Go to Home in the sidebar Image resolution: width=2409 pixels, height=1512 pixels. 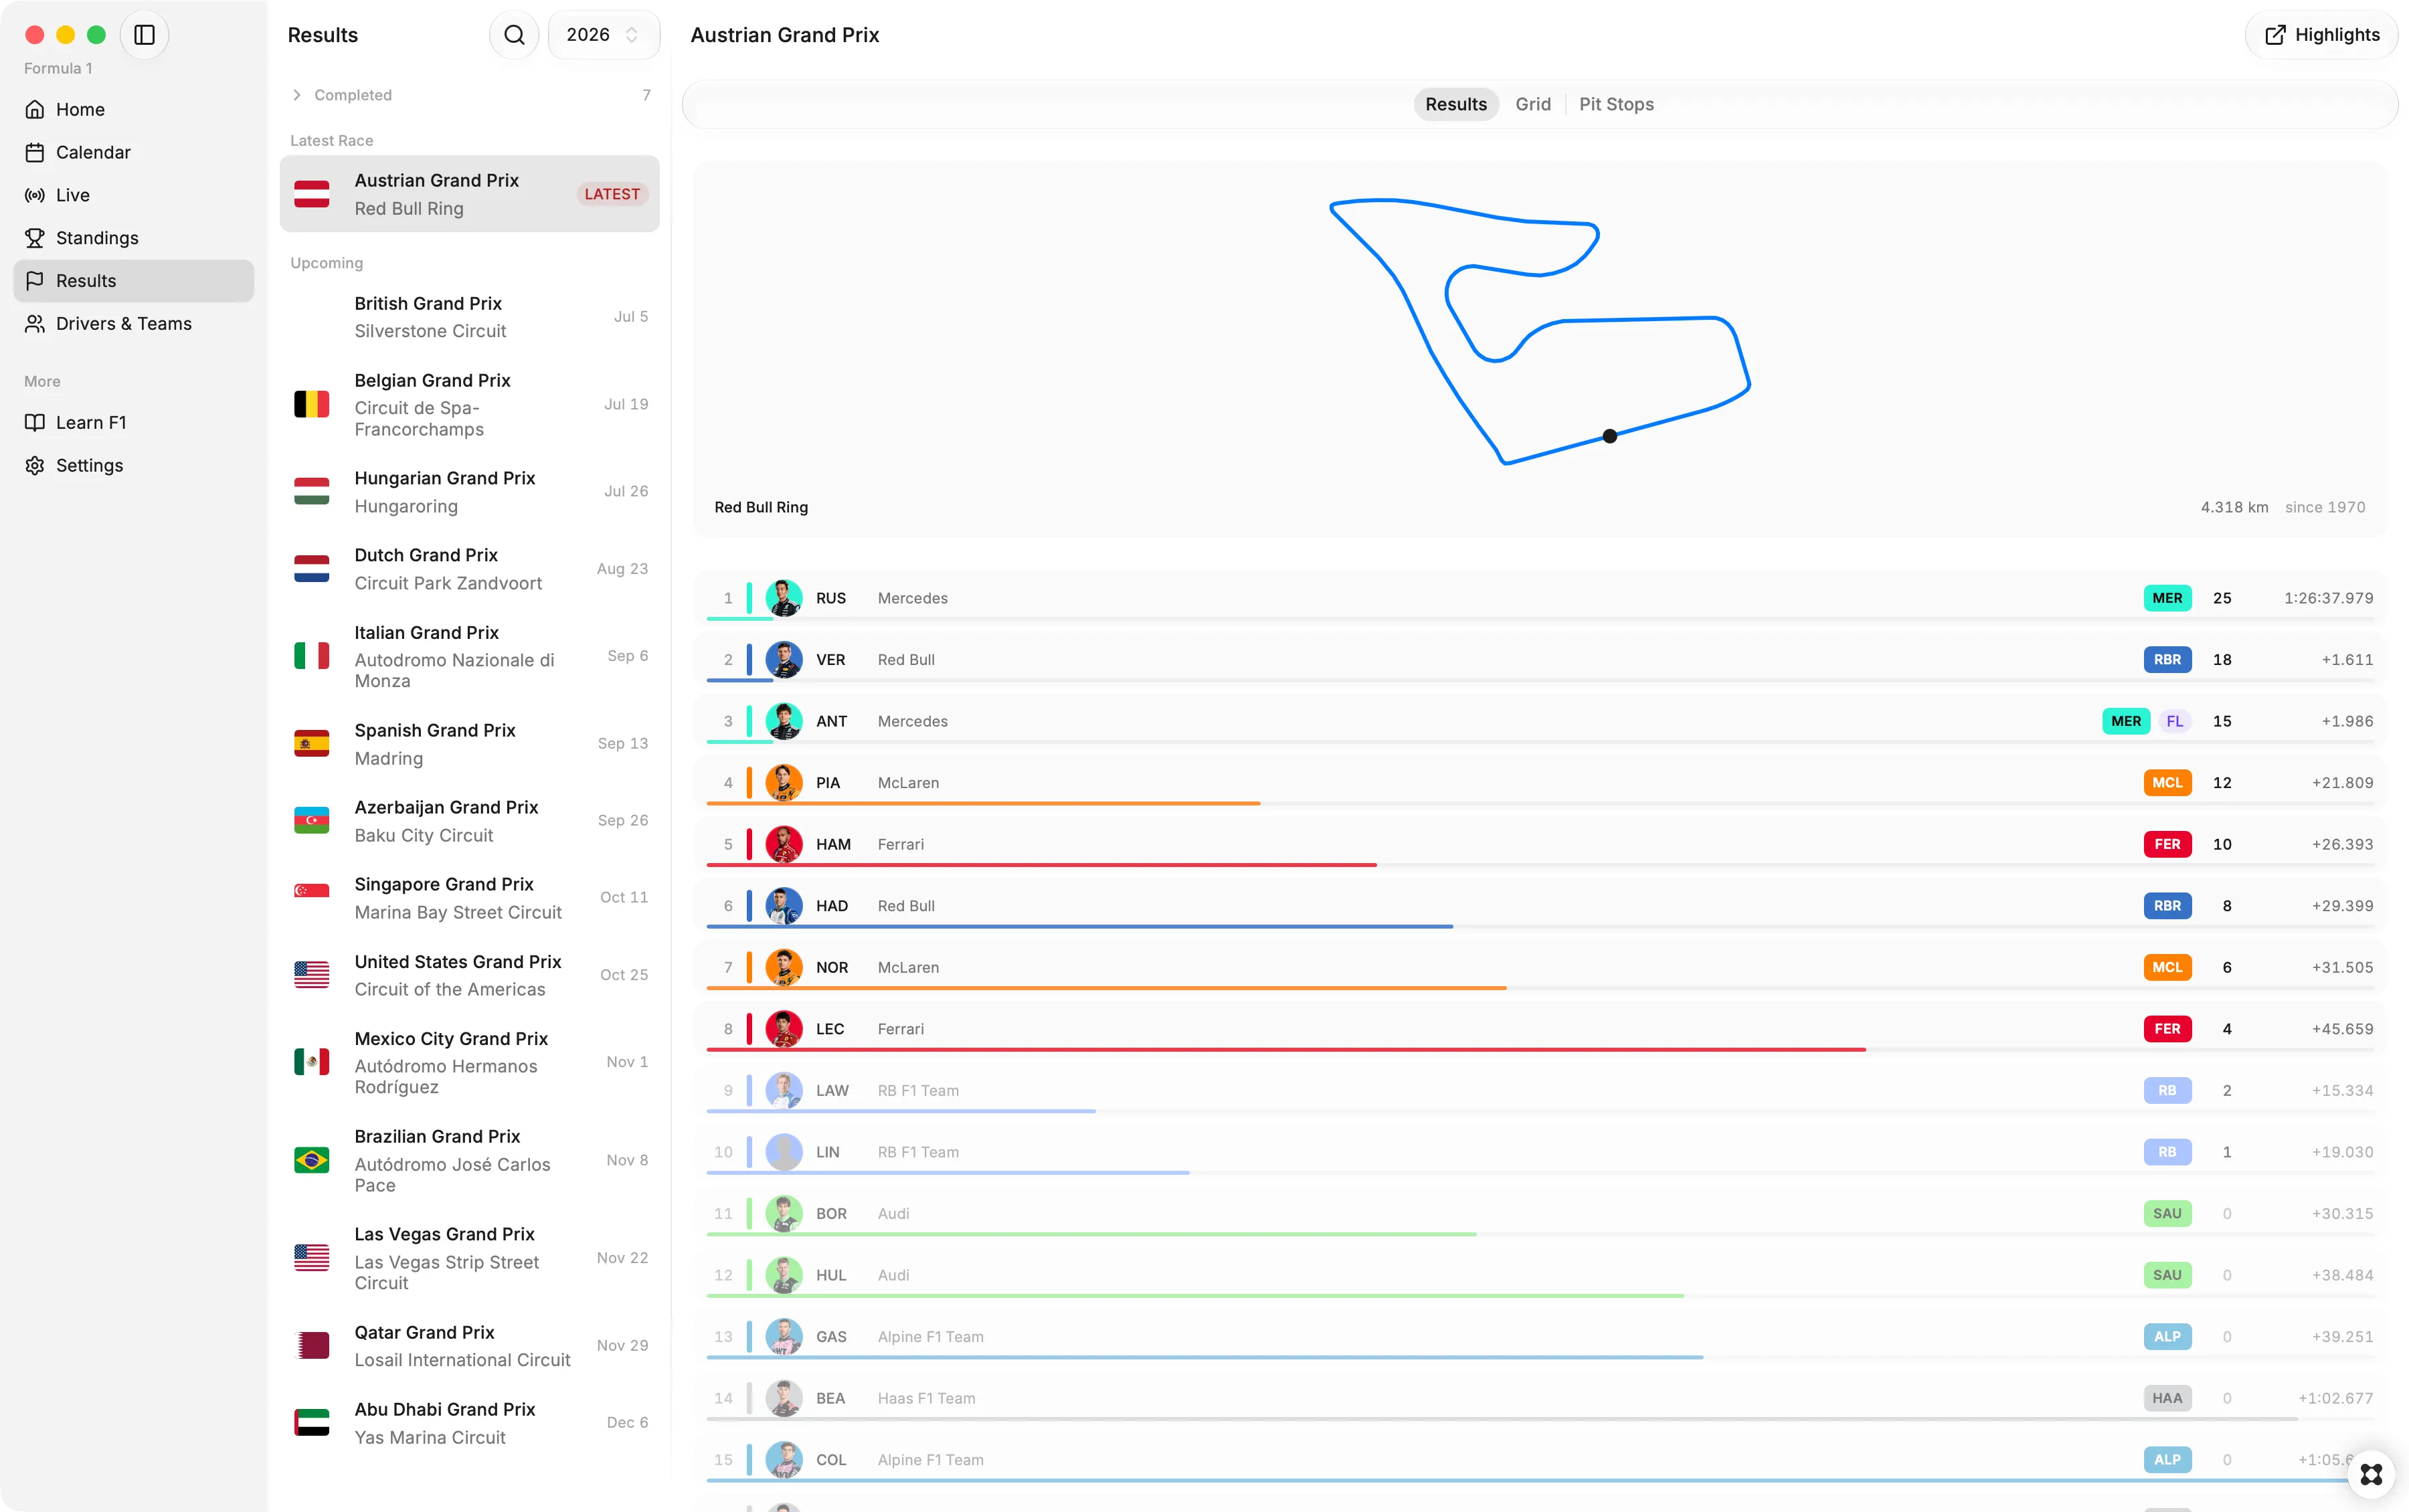click(x=134, y=109)
